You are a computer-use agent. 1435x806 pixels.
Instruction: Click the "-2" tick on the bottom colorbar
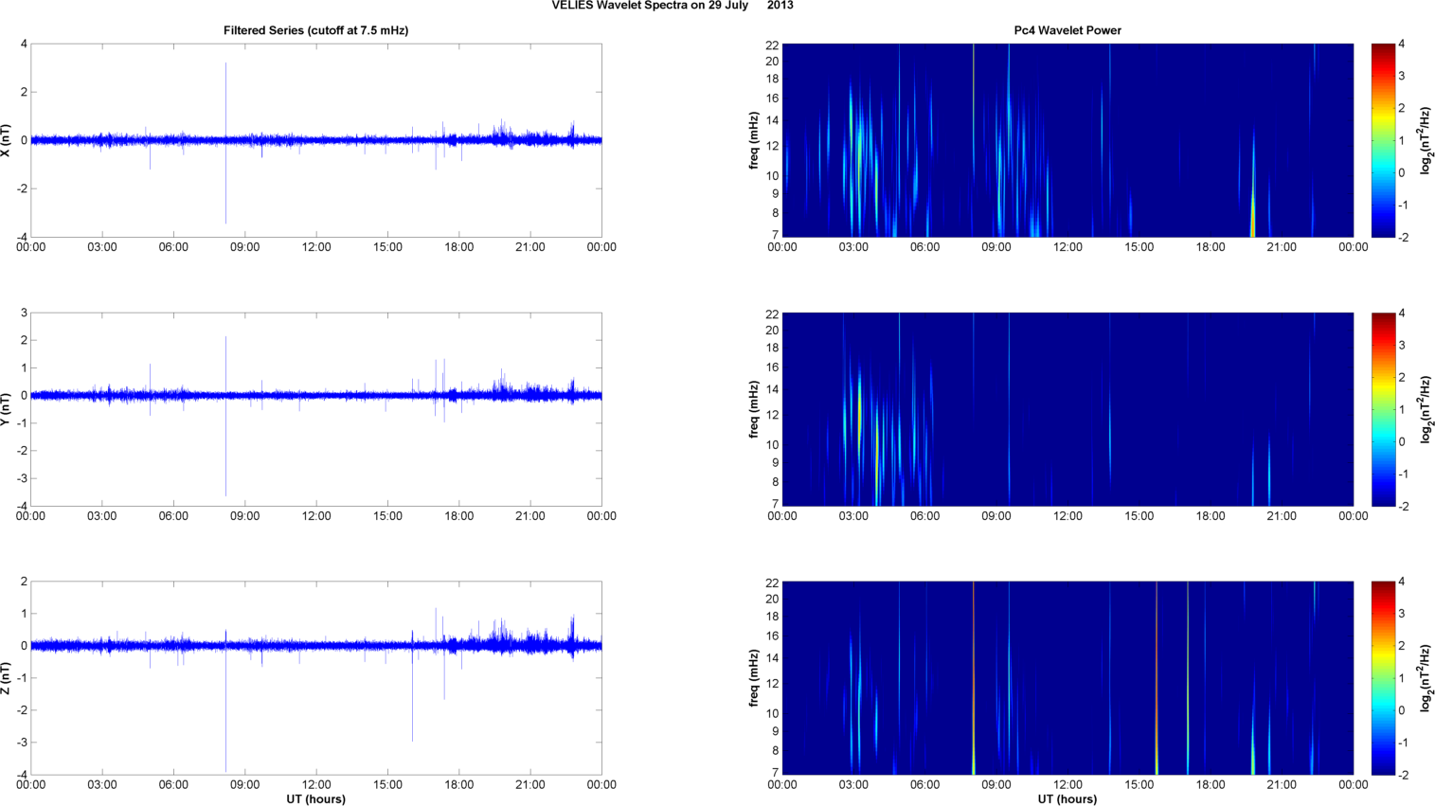point(1403,775)
